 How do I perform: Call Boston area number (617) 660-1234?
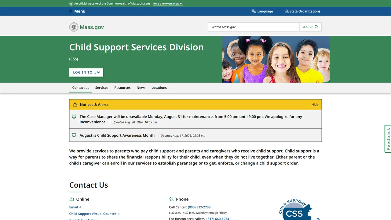218,219
